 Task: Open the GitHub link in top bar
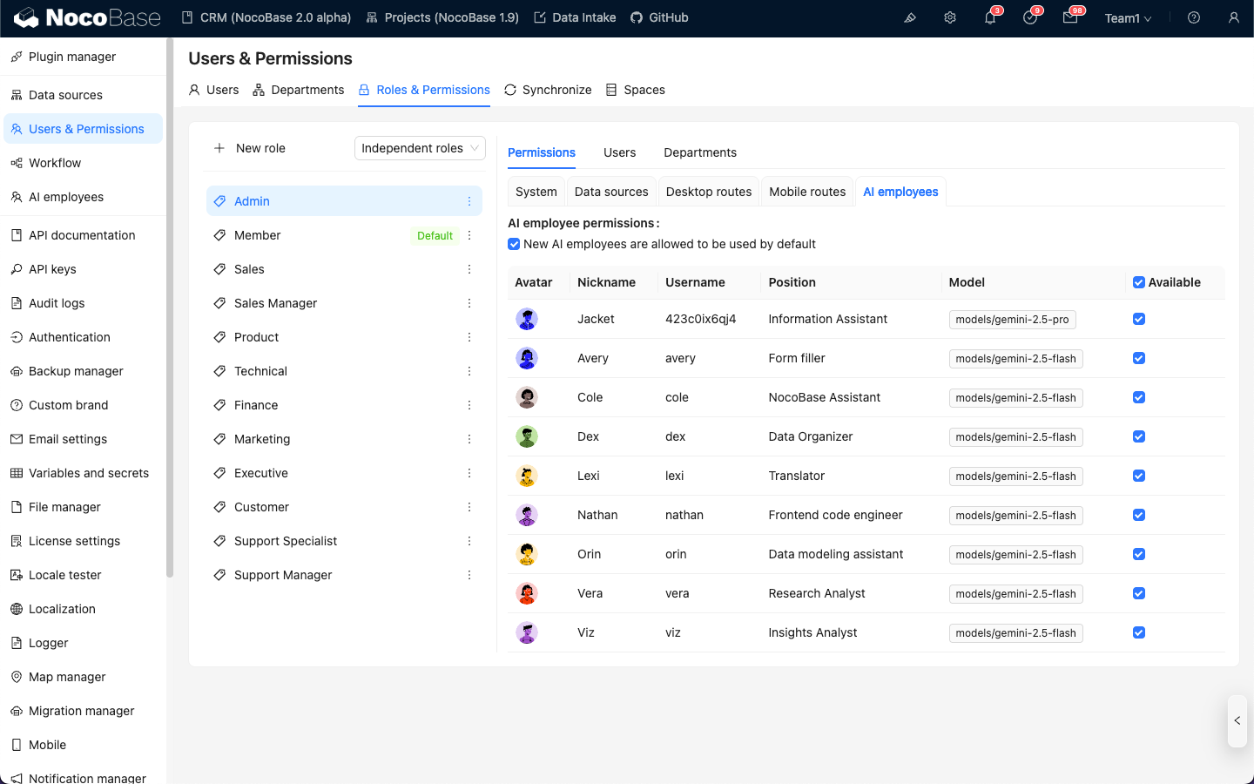click(x=659, y=17)
